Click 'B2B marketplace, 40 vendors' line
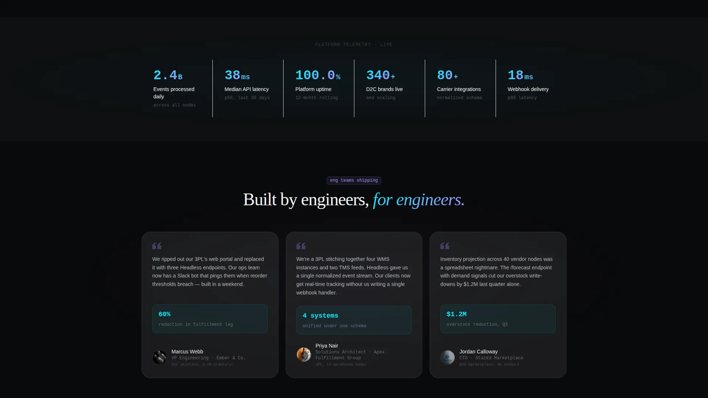The height and width of the screenshot is (398, 708). coord(489,364)
